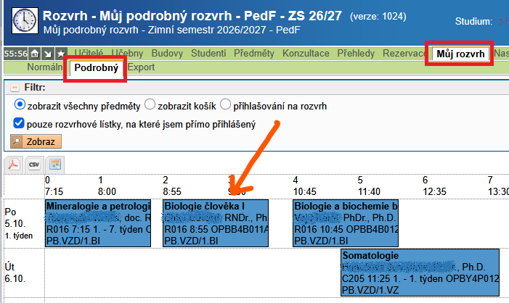The width and height of the screenshot is (509, 303).
Task: Open the Učitelé menu item
Action: tap(89, 53)
